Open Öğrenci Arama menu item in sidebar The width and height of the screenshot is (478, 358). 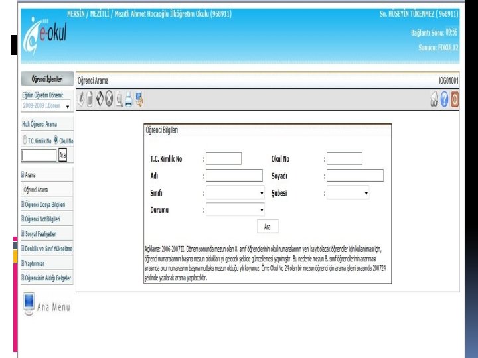tap(36, 190)
